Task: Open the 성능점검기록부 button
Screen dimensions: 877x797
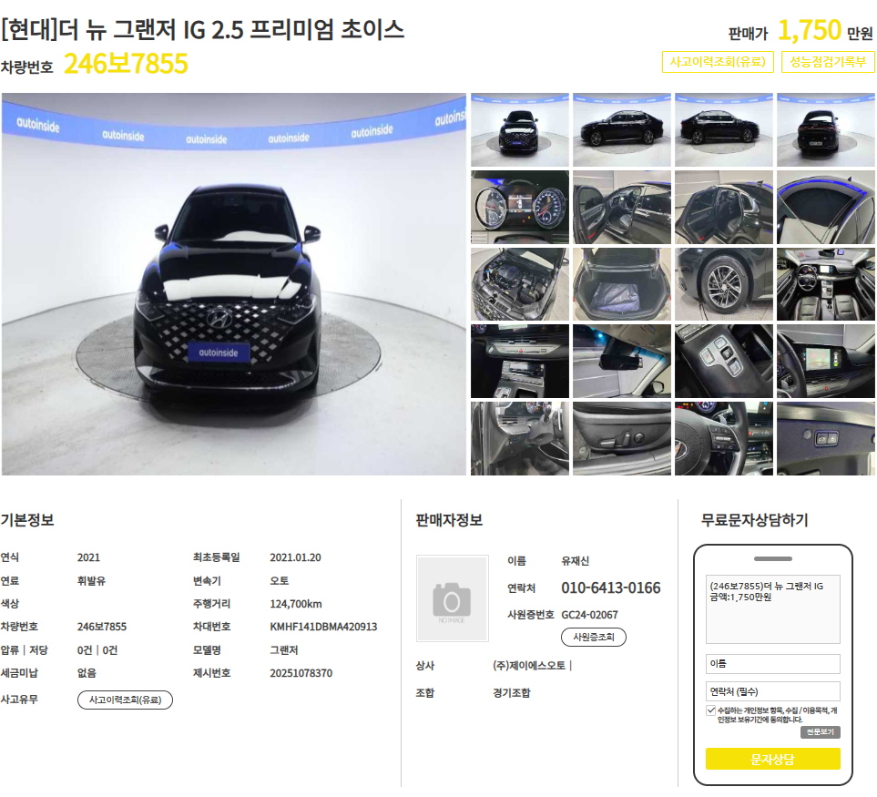Action: pyautogui.click(x=828, y=62)
